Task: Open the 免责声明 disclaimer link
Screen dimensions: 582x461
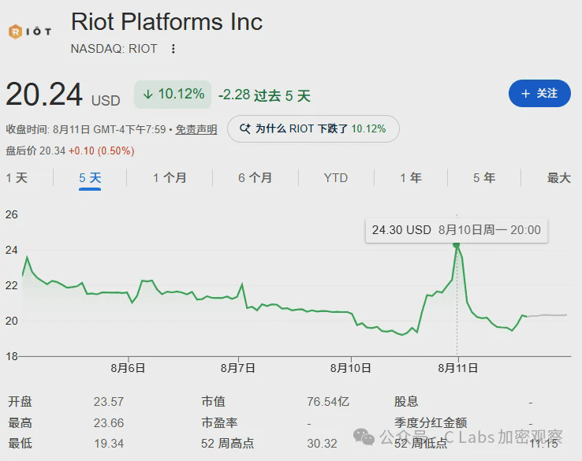Action: [x=196, y=129]
